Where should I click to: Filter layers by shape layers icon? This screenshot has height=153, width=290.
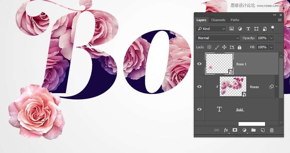click(x=256, y=29)
